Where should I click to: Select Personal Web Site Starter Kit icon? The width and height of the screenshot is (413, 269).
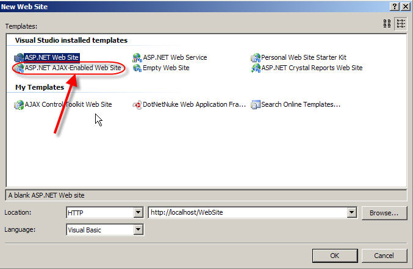(x=256, y=57)
